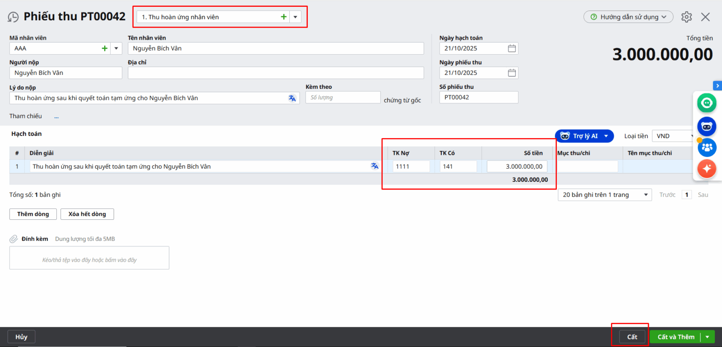Expand the receipt type dropdown arrow
The image size is (722, 347).
pyautogui.click(x=295, y=17)
